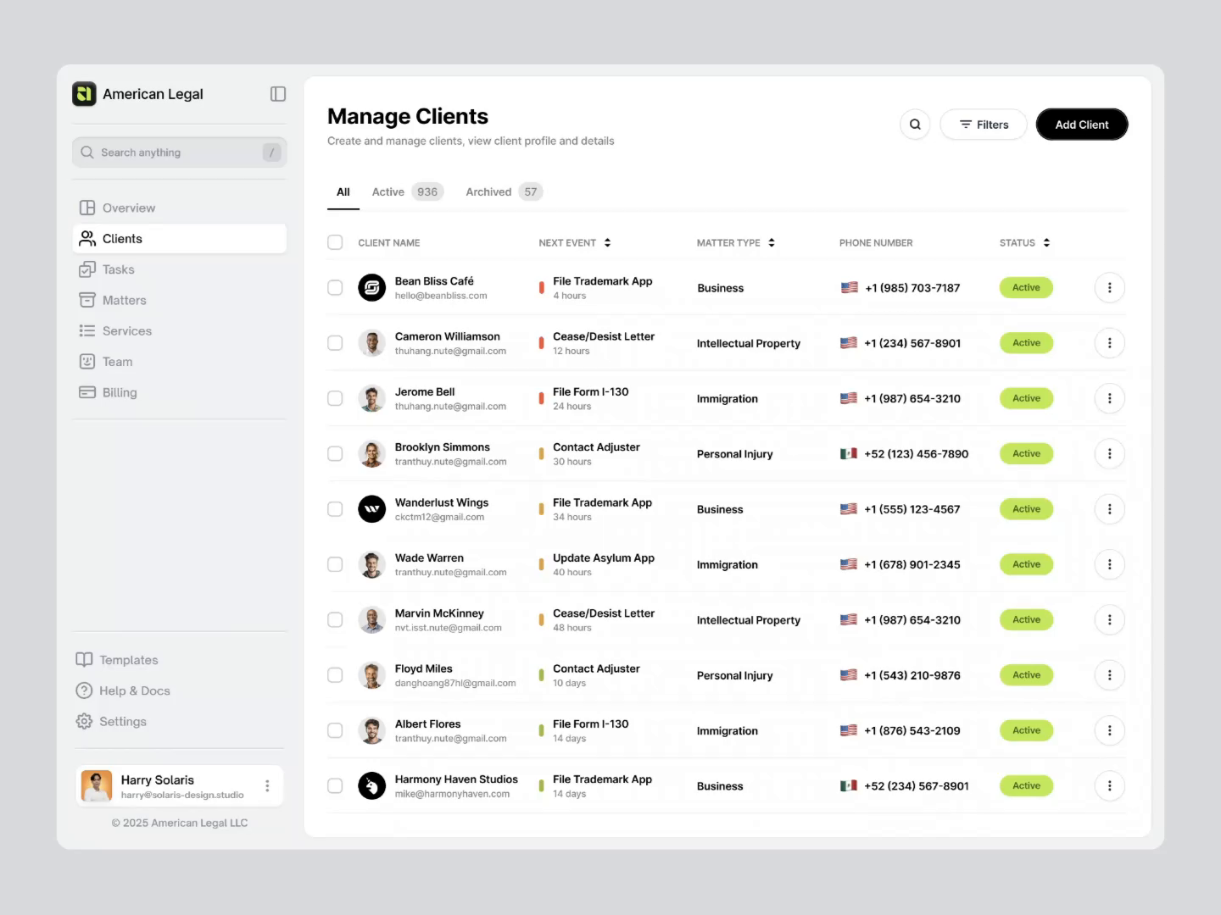Click the Harmony Haven Studios logo avatar
This screenshot has height=915, width=1221.
tap(371, 786)
